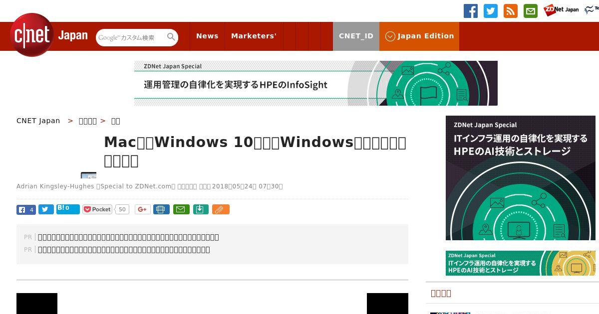Visit the ZDNet Japan logo link
The image size is (599, 314).
pos(561,10)
